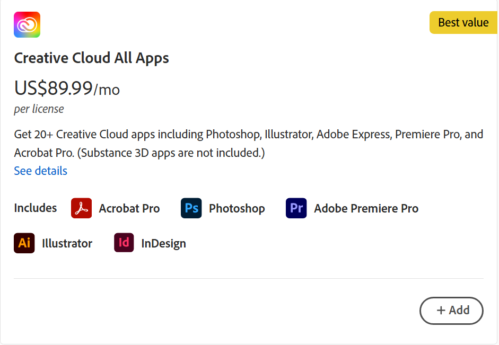Click the InDesign Id app icon
499x345 pixels.
coord(124,243)
